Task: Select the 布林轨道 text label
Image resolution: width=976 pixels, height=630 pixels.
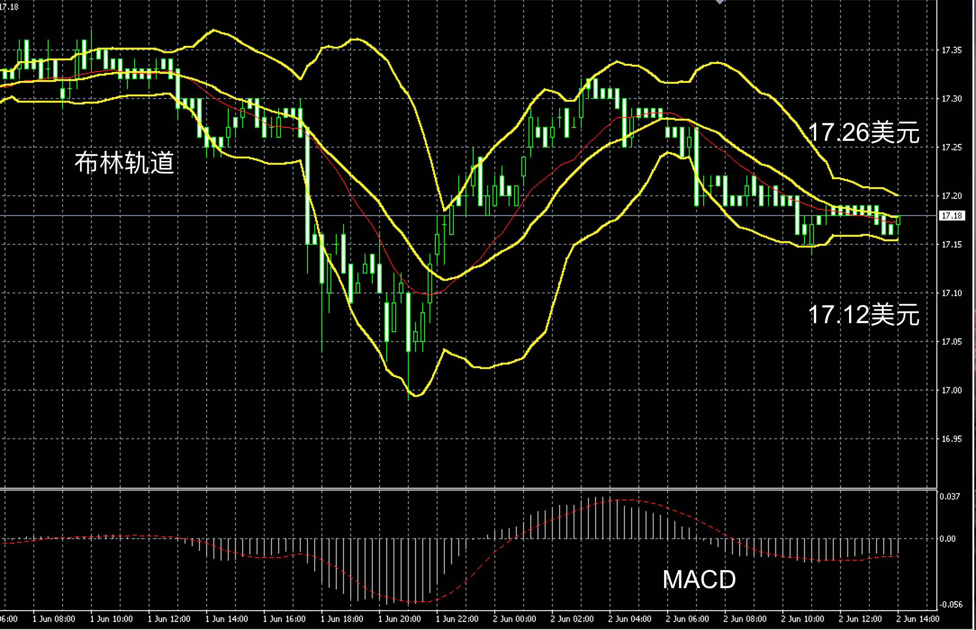Action: [124, 163]
